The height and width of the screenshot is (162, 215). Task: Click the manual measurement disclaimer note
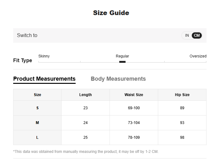click(x=86, y=152)
